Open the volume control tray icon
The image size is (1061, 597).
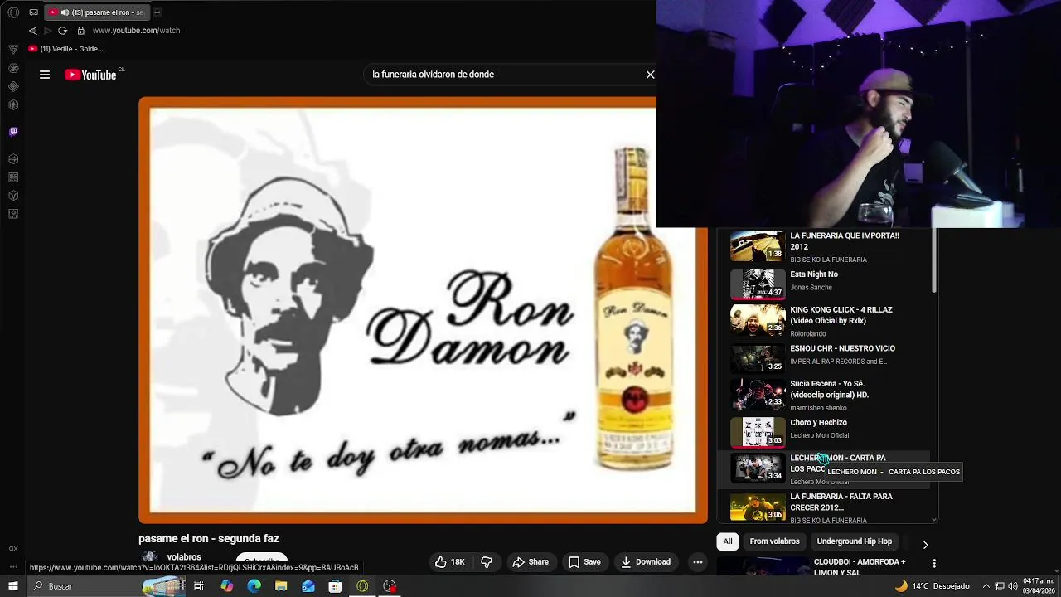tap(1013, 586)
